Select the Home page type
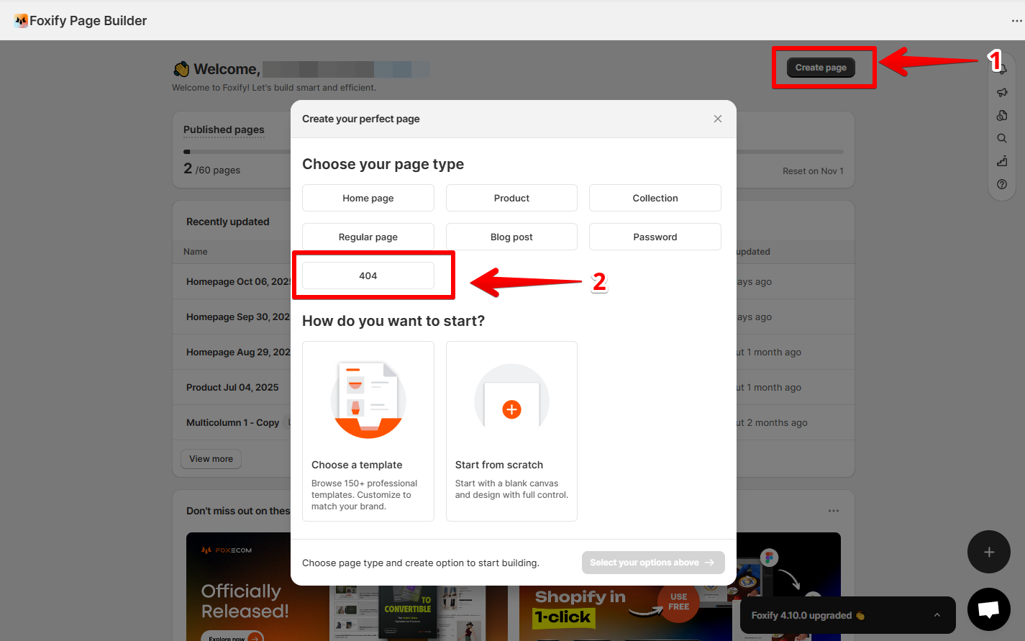 (x=368, y=198)
